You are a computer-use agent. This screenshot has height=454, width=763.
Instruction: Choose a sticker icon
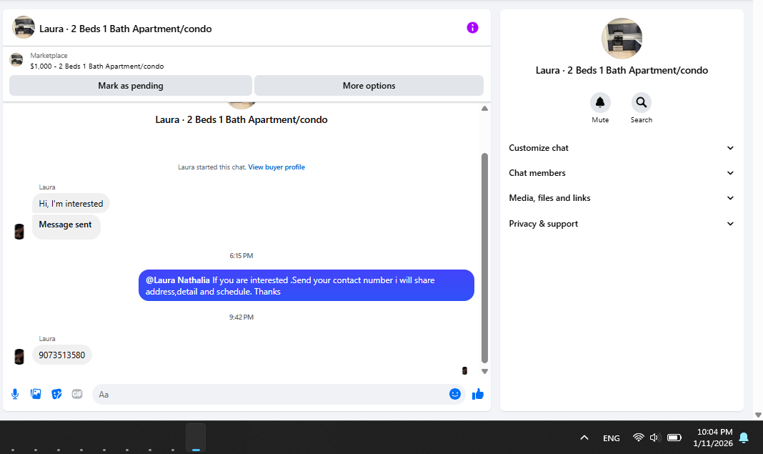pos(56,394)
